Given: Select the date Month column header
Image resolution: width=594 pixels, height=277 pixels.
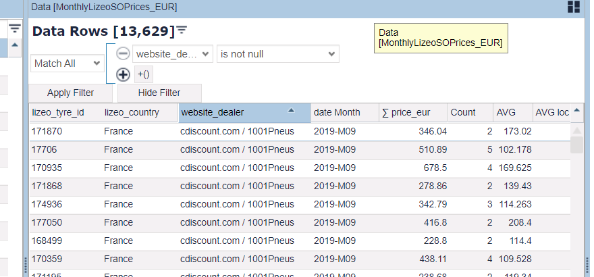Looking at the screenshot, I should 337,112.
